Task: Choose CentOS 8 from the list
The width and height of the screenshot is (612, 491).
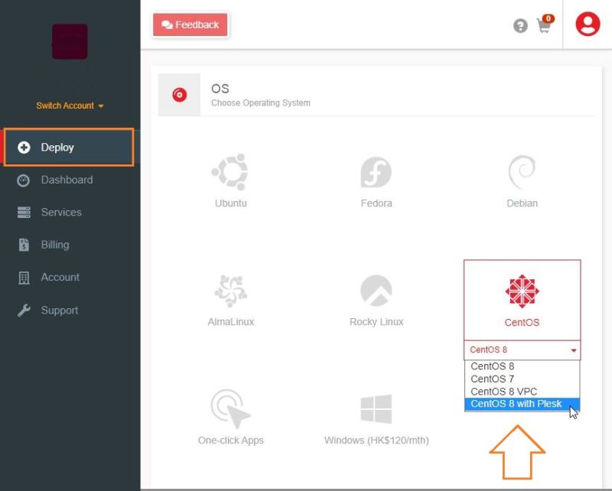Action: [522, 366]
